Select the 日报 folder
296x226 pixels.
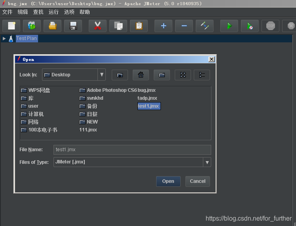(x=88, y=114)
